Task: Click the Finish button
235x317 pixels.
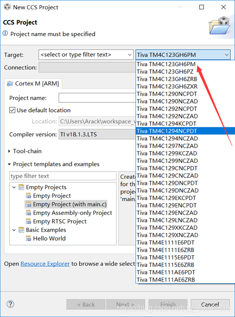Action: (168, 304)
